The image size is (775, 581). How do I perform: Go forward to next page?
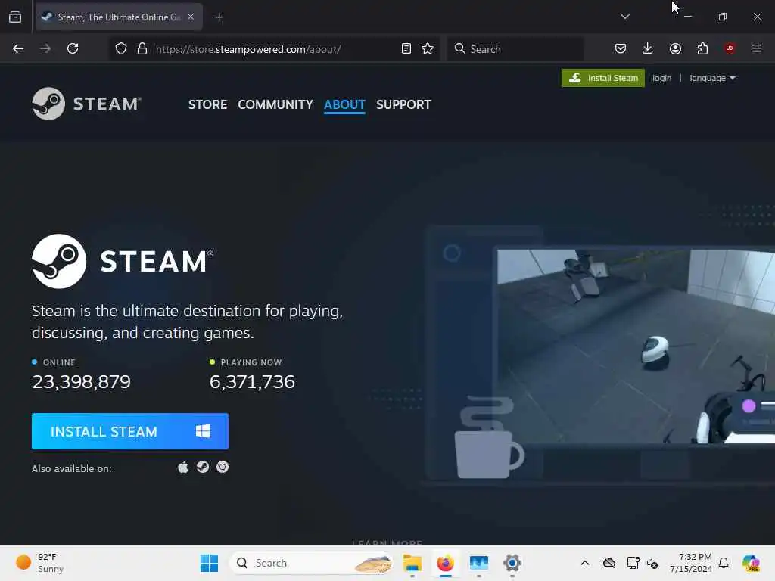pos(45,48)
